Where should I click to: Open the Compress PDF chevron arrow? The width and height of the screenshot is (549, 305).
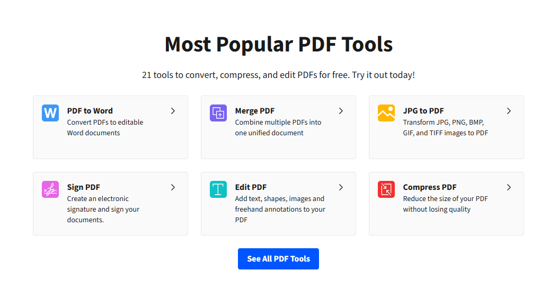point(509,187)
